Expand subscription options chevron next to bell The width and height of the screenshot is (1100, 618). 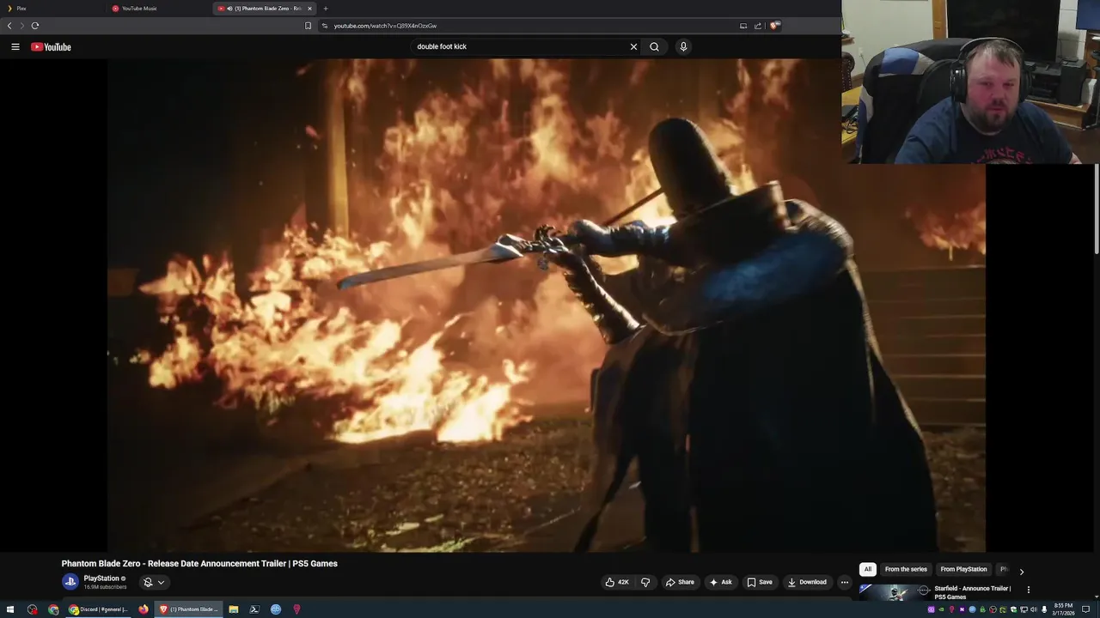tap(161, 582)
